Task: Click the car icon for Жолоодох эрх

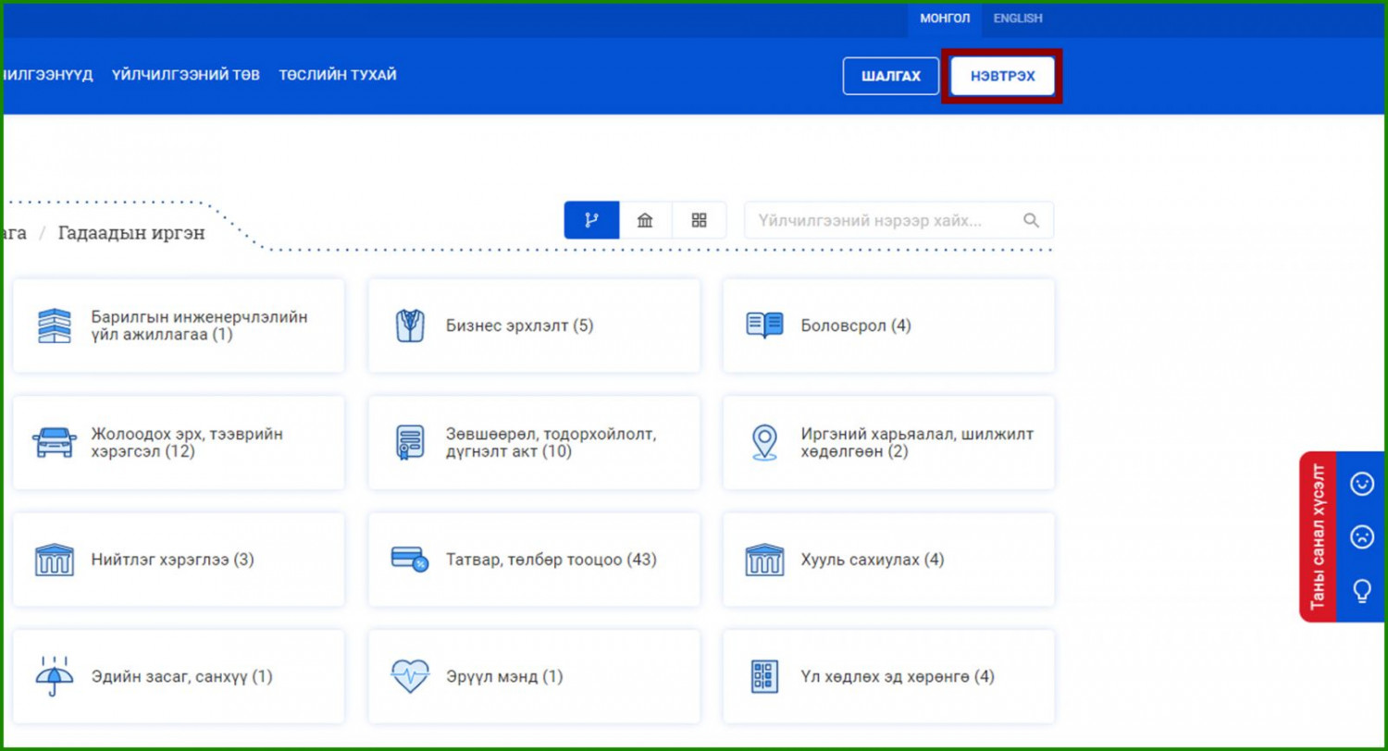Action: pos(55,443)
